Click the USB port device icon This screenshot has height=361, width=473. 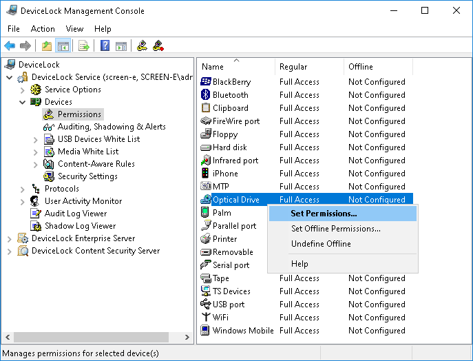pyautogui.click(x=205, y=305)
